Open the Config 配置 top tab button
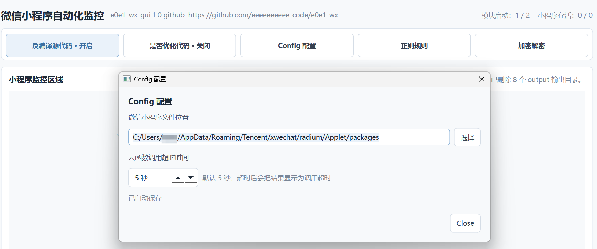The image size is (597, 249). 297,45
